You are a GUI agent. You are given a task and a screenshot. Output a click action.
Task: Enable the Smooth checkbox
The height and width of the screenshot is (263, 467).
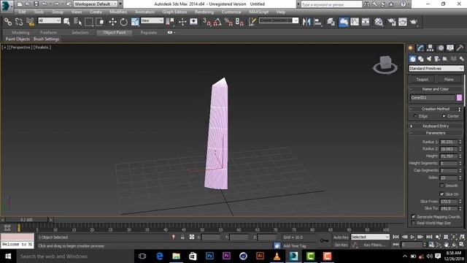[x=442, y=186]
